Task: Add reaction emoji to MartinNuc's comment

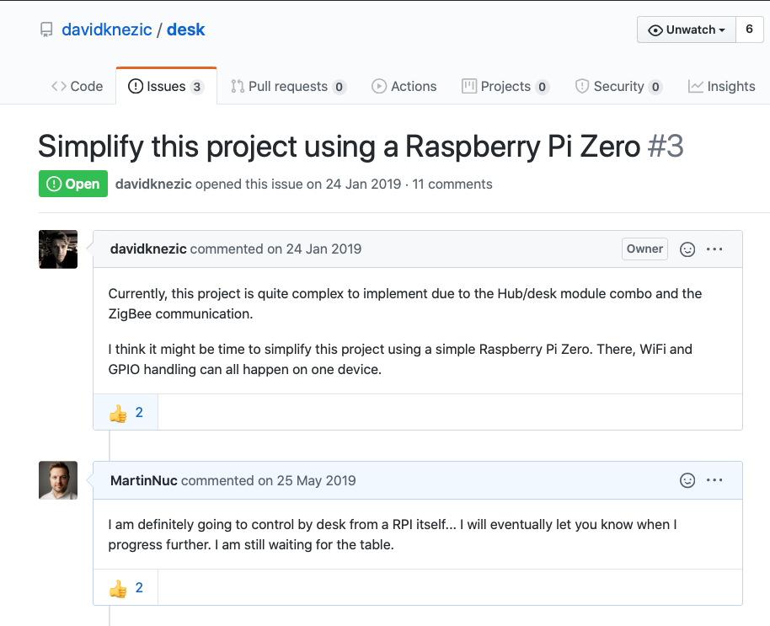Action: (687, 480)
